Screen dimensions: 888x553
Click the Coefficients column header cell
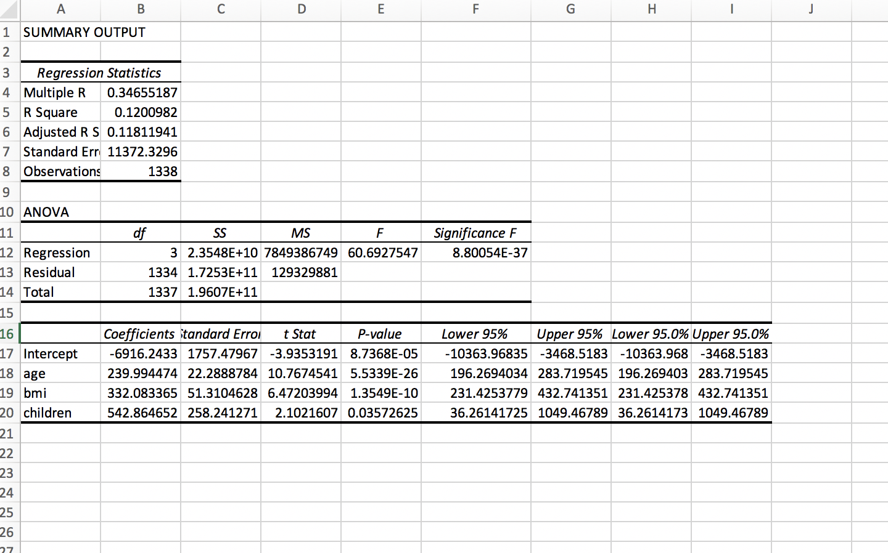pyautogui.click(x=140, y=334)
